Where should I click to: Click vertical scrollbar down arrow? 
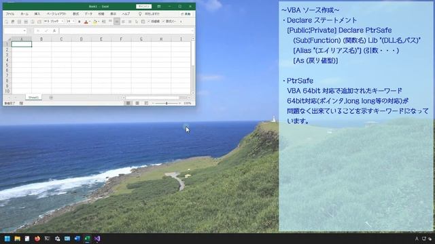click(193, 93)
